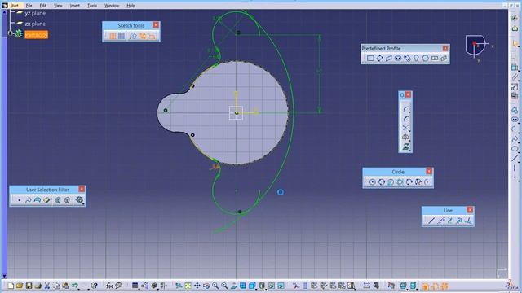Click the Save icon in bottom toolbar
The image size is (522, 293).
pyautogui.click(x=29, y=286)
